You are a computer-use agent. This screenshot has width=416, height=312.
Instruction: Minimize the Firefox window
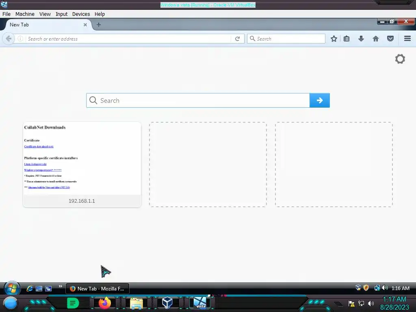(382, 22)
